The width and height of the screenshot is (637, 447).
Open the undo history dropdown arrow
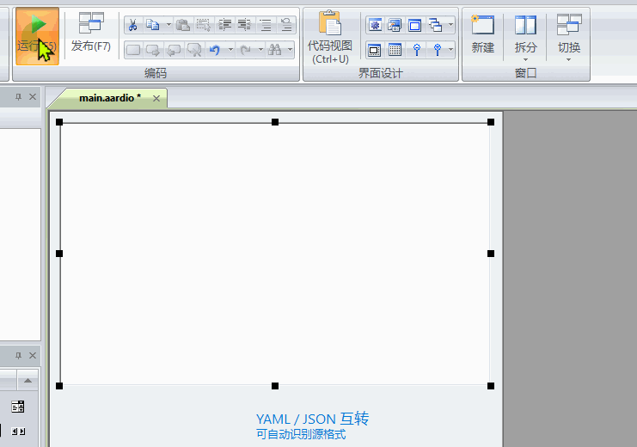click(x=230, y=50)
